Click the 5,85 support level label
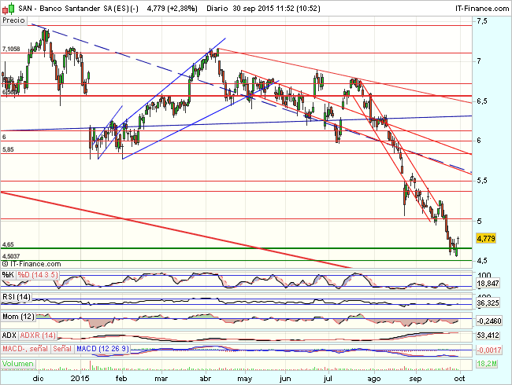Viewport: 512px width, 385px height. 8,149
